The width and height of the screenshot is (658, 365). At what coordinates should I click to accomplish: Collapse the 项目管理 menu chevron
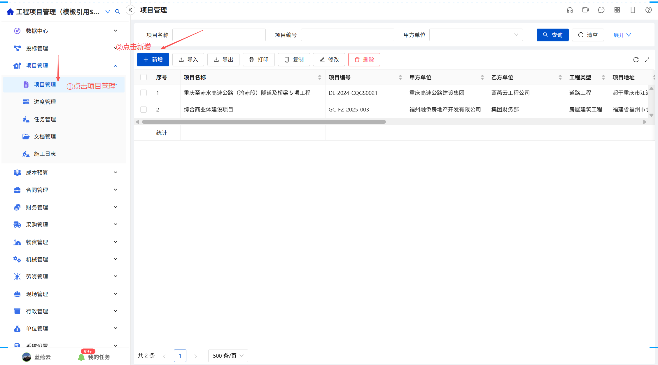[116, 66]
